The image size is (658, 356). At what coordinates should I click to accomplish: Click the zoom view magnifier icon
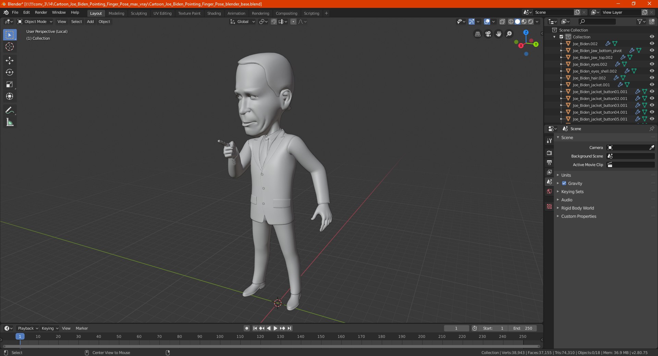pos(509,34)
